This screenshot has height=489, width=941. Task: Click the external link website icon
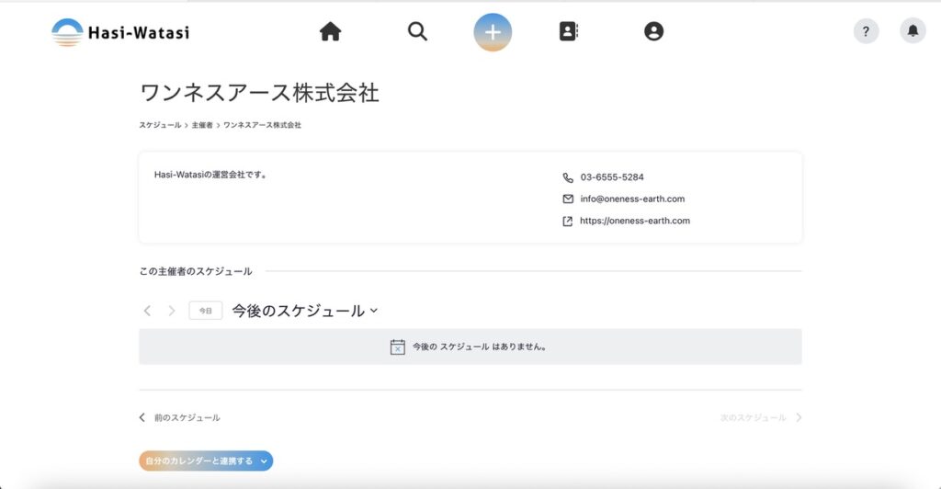tap(567, 222)
